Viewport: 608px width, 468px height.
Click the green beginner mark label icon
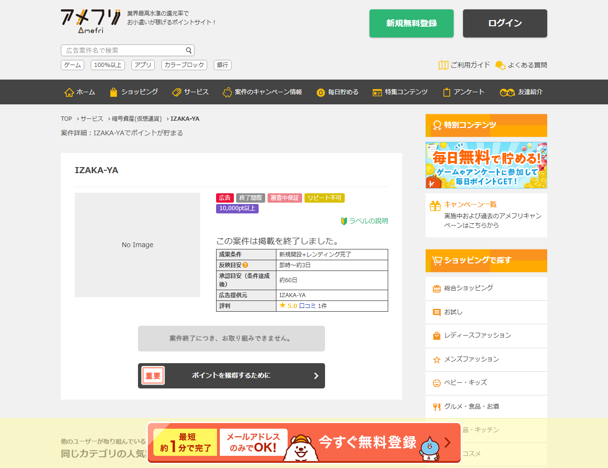tap(344, 221)
